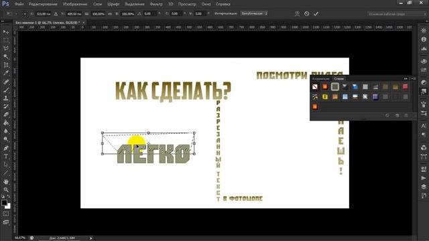Click the background color swatch

tap(8, 206)
